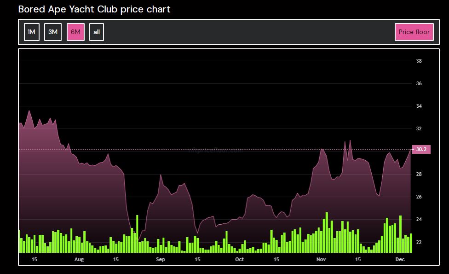This screenshot has height=274, width=449.
Task: Click the 26 value on the price axis
Action: 419,197
